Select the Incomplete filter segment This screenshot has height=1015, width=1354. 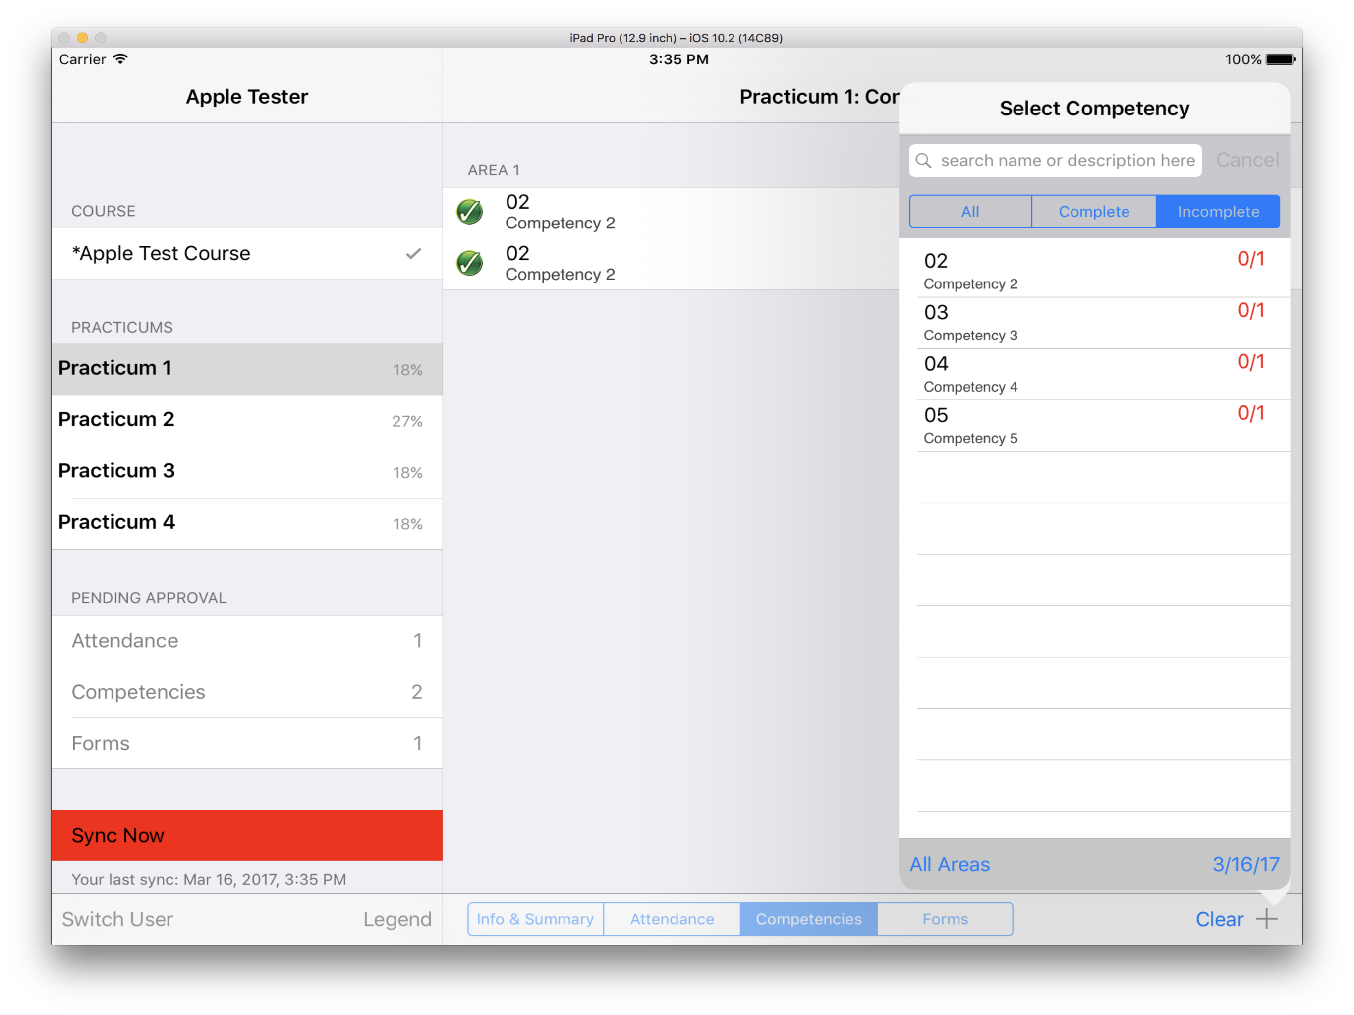click(x=1218, y=212)
